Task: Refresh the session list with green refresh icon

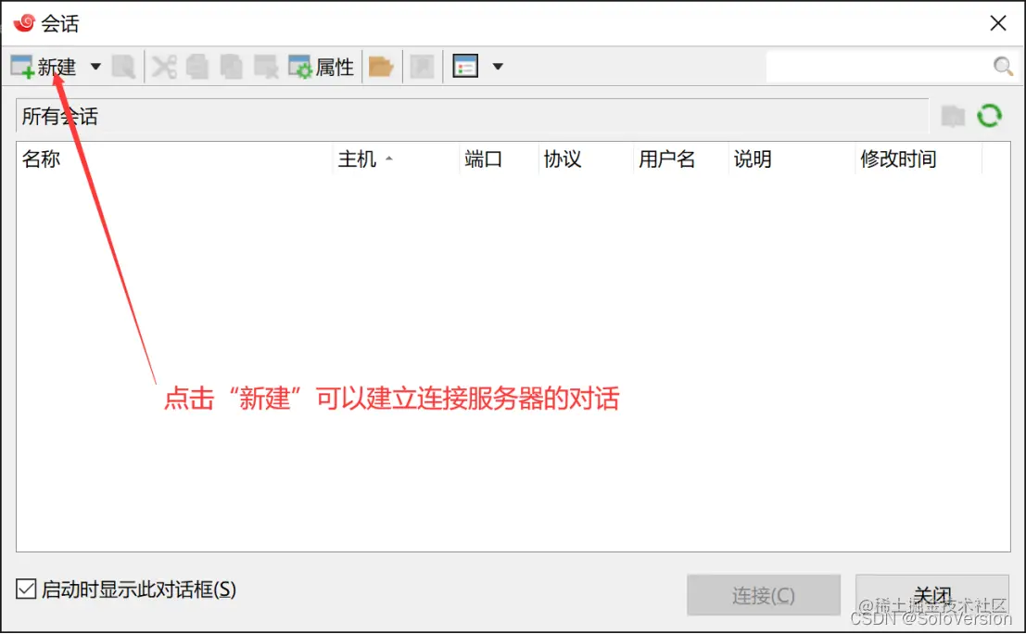Action: click(990, 115)
